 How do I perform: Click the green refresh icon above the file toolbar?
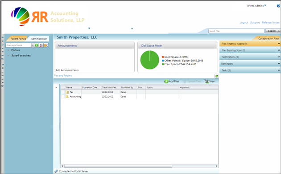[x=217, y=76]
